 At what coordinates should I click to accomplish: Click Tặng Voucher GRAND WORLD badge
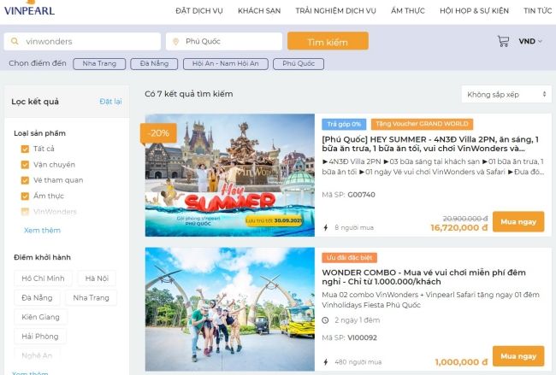click(422, 125)
